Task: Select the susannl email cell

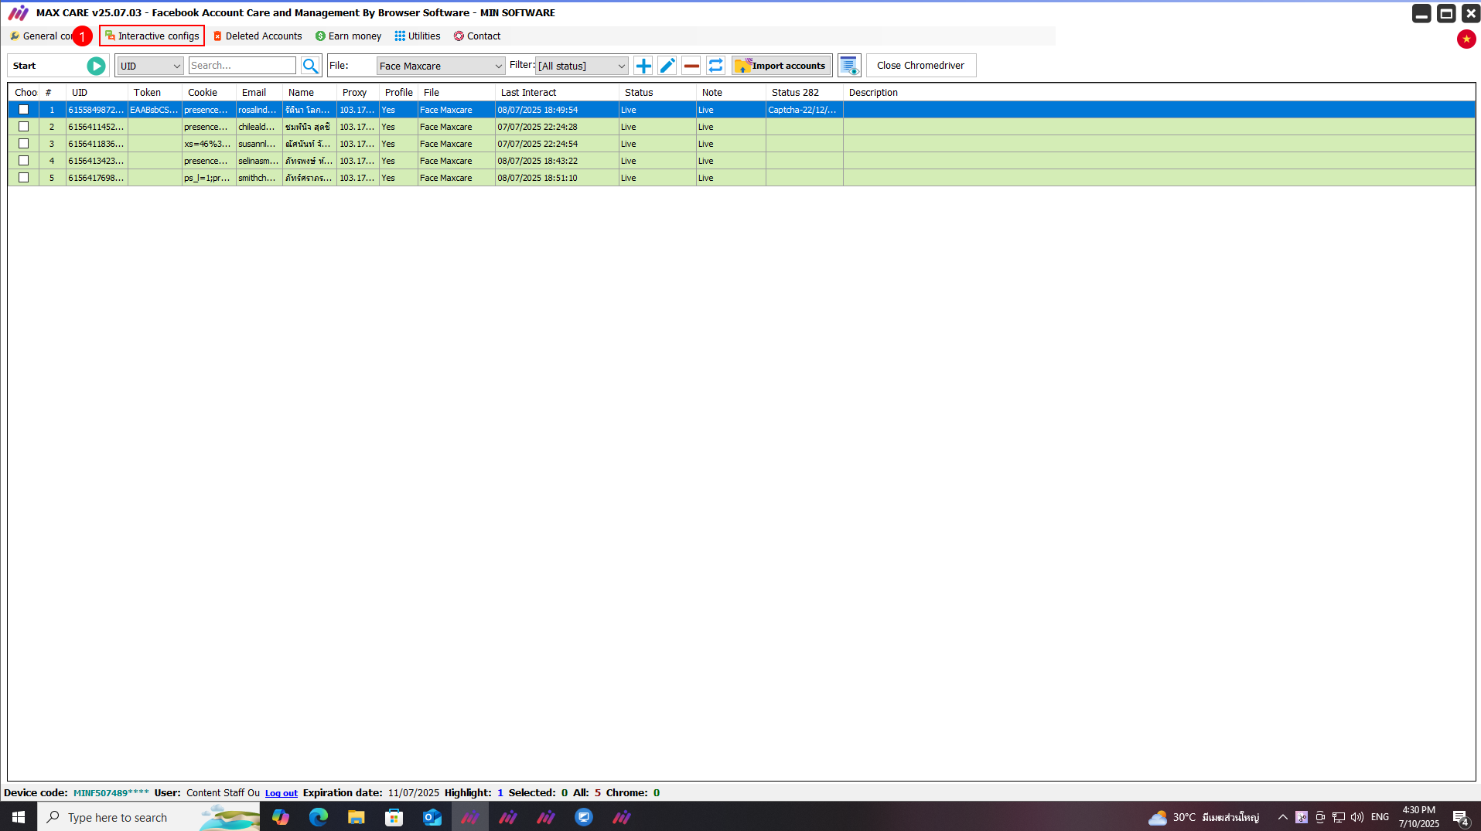Action: (x=259, y=144)
